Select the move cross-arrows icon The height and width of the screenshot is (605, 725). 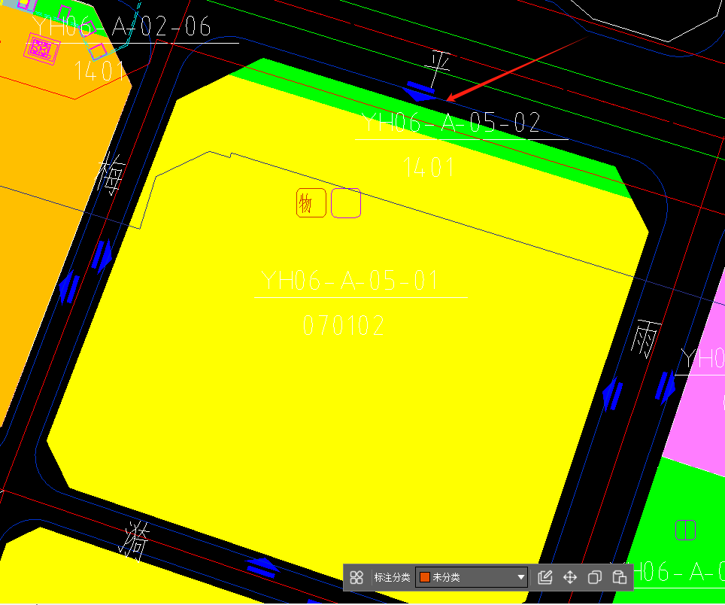click(570, 578)
